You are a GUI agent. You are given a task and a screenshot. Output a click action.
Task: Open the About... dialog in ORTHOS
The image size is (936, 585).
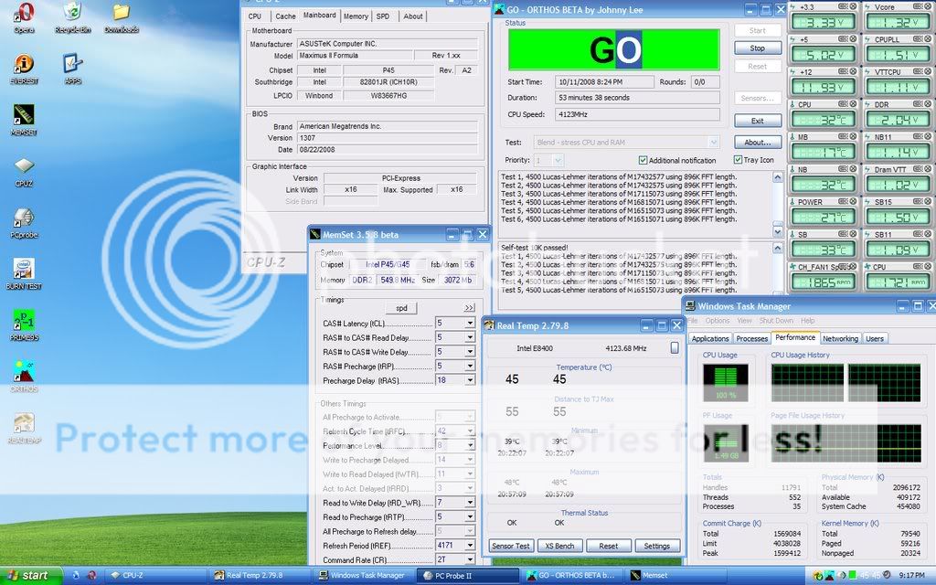tap(757, 142)
